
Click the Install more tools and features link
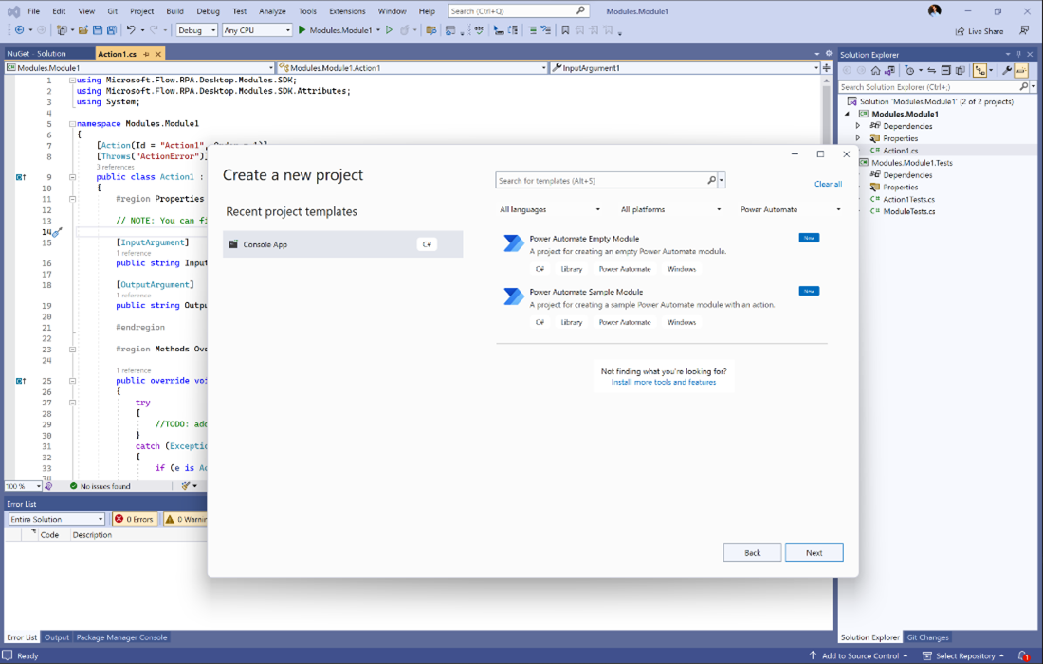tap(664, 382)
